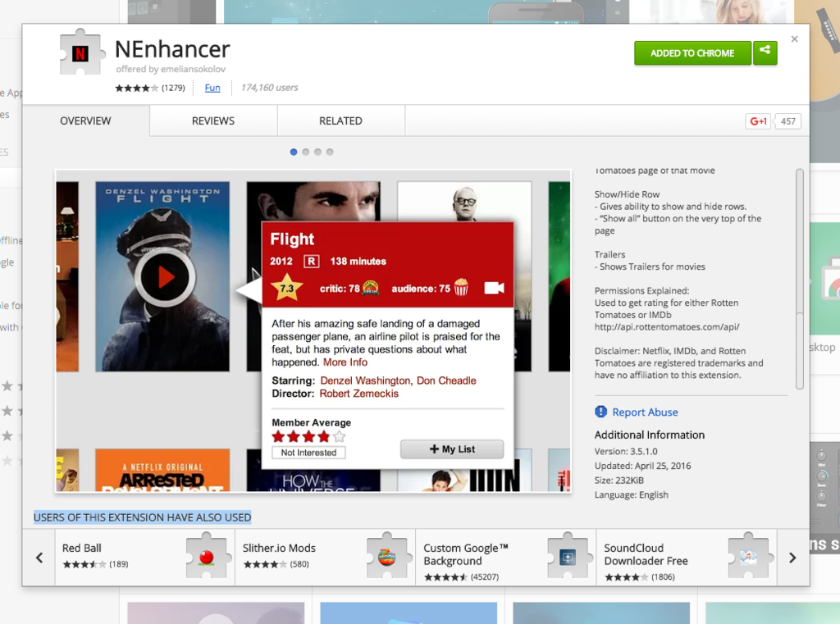Open Custom Google Background extension icon
This screenshot has height=624, width=840.
point(568,557)
